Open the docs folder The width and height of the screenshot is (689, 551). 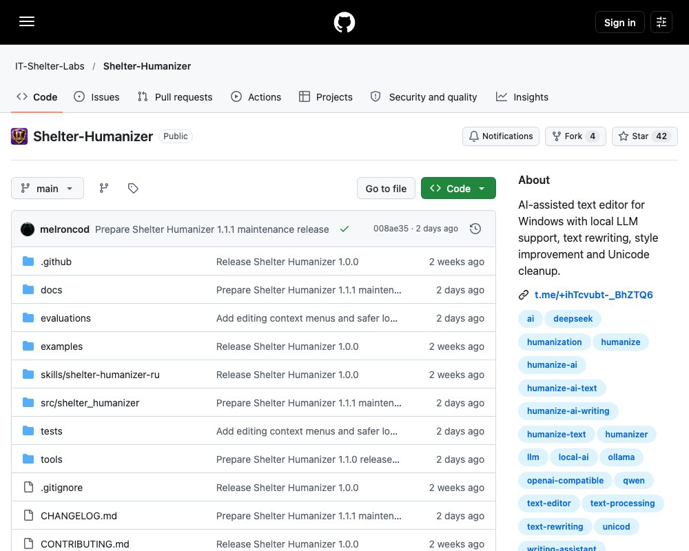(52, 290)
